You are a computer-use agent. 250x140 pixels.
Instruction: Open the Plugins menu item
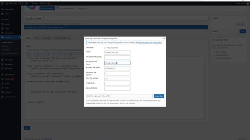click(7, 79)
